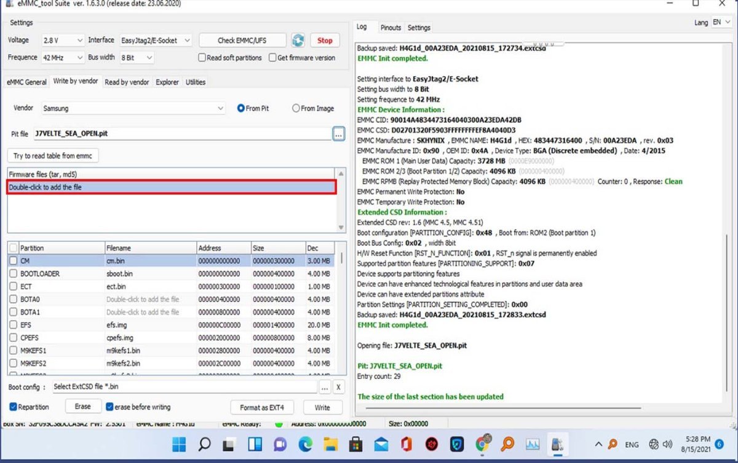Open the Voltage dropdown
The height and width of the screenshot is (463, 738).
63,41
